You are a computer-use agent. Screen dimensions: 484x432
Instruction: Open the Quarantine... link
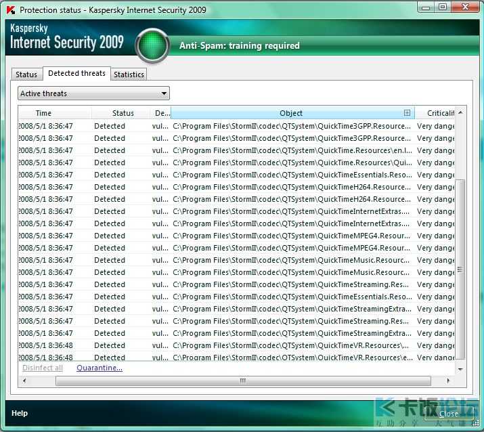point(100,368)
